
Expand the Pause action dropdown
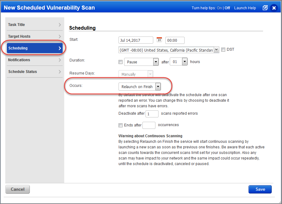click(156, 62)
